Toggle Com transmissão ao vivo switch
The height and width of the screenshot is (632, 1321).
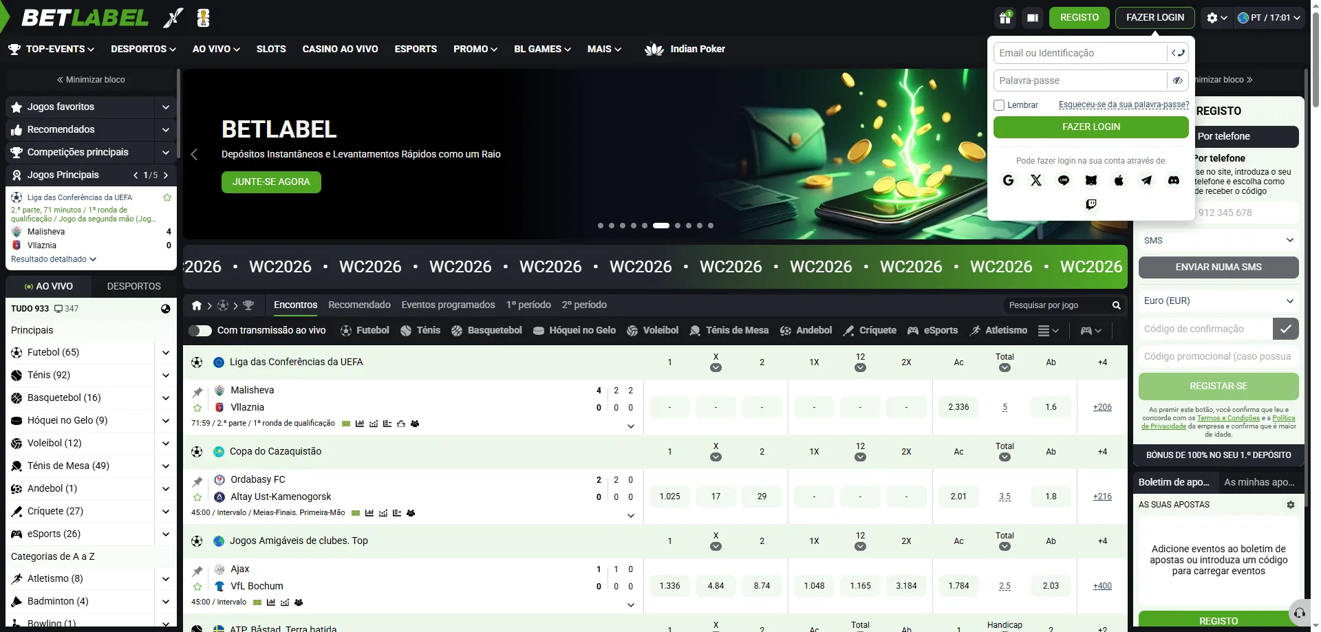[200, 331]
